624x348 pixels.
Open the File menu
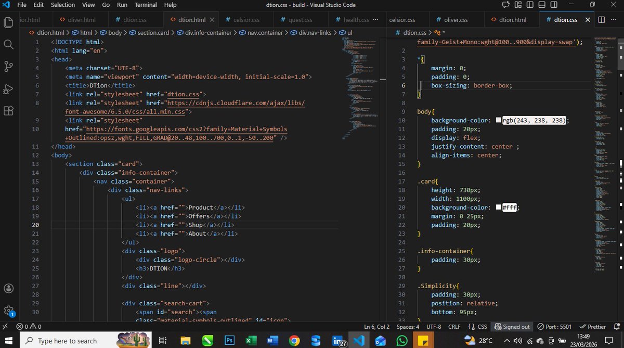click(22, 5)
